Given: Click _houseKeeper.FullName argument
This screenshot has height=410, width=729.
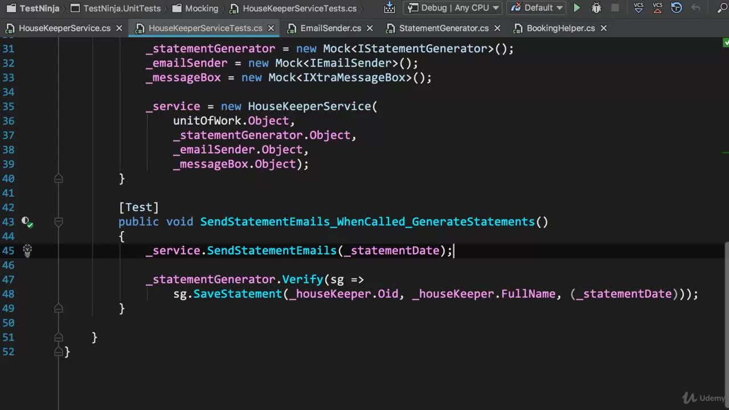Looking at the screenshot, I should click(484, 294).
